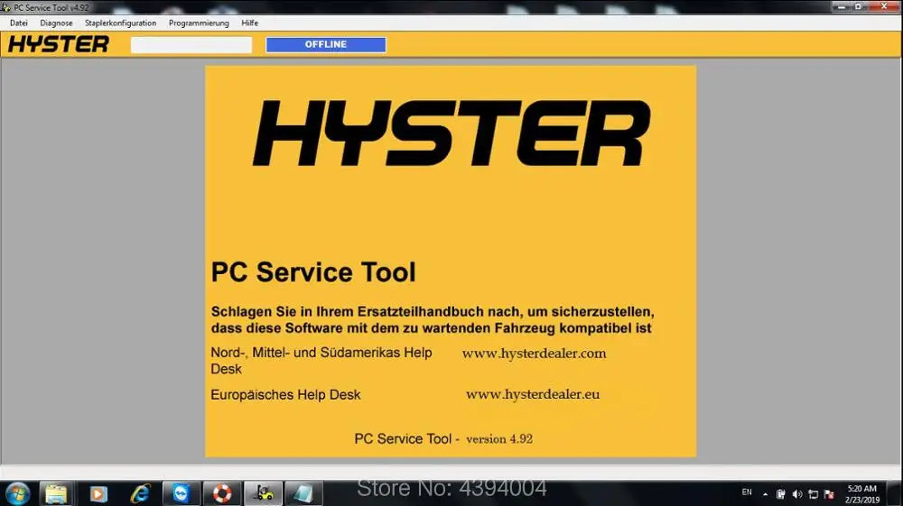Open Internet Explorer from the taskbar
The image size is (903, 506).
[140, 493]
